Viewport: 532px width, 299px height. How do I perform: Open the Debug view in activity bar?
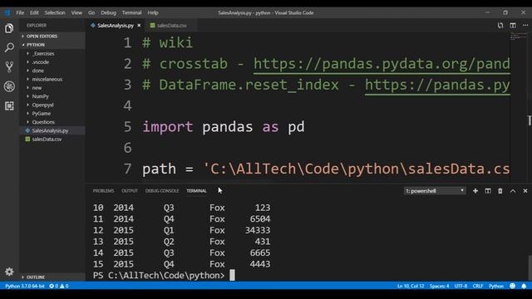pos(9,86)
